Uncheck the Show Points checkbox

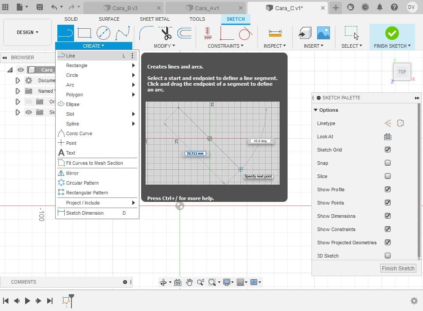click(388, 203)
